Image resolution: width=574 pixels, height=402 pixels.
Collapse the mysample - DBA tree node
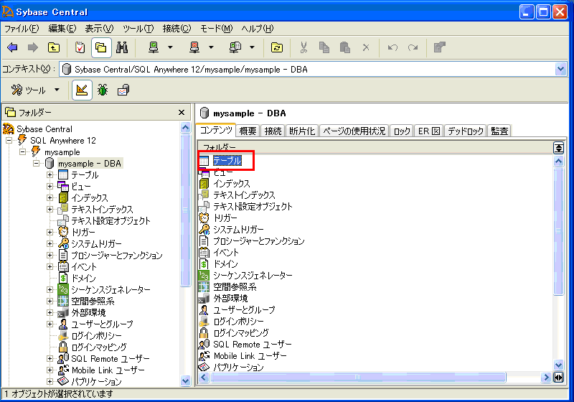37,164
